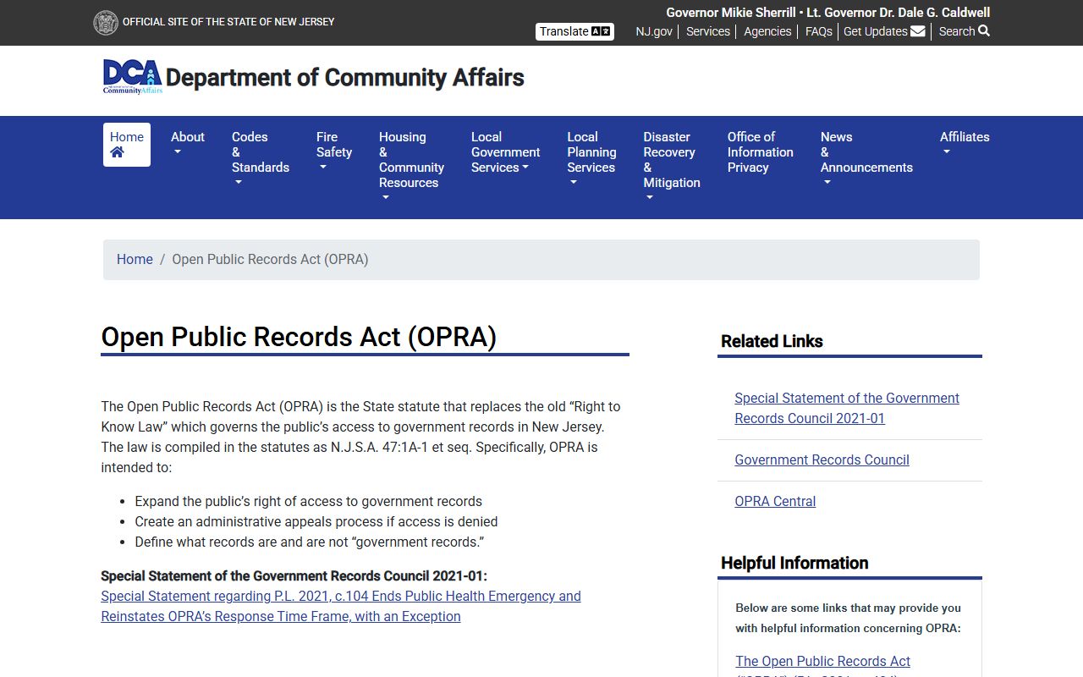Click the New Jersey state seal icon
The width and height of the screenshot is (1083, 677).
(x=106, y=22)
